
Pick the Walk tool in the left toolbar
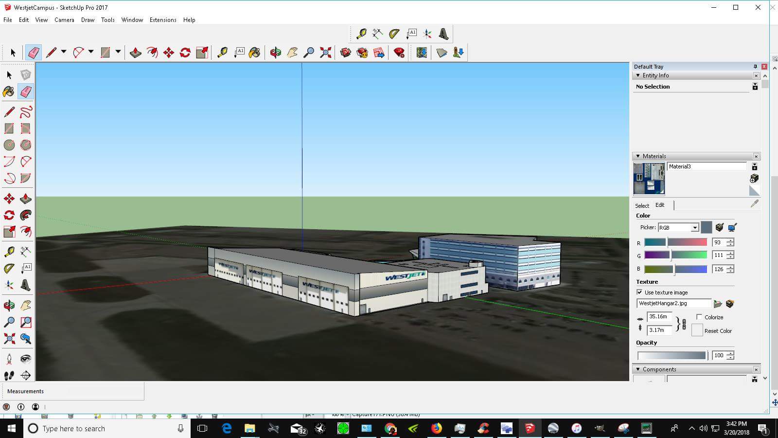coord(9,375)
